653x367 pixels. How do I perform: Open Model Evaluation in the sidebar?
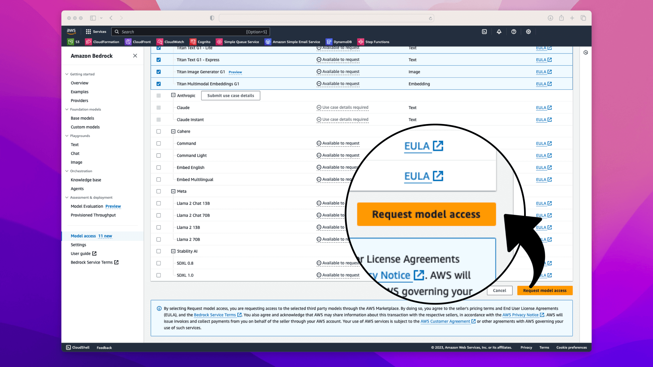tap(87, 206)
